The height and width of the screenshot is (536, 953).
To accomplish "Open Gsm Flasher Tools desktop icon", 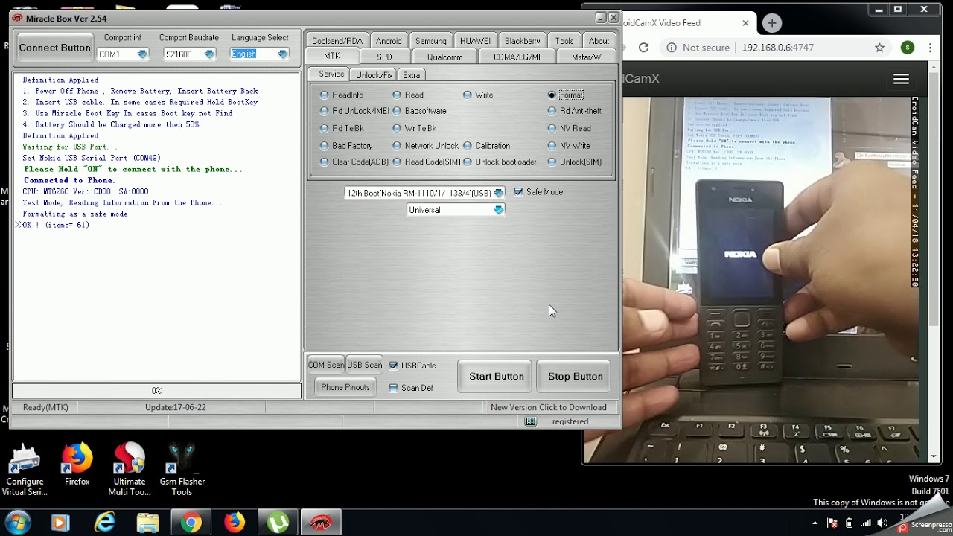I will (182, 470).
